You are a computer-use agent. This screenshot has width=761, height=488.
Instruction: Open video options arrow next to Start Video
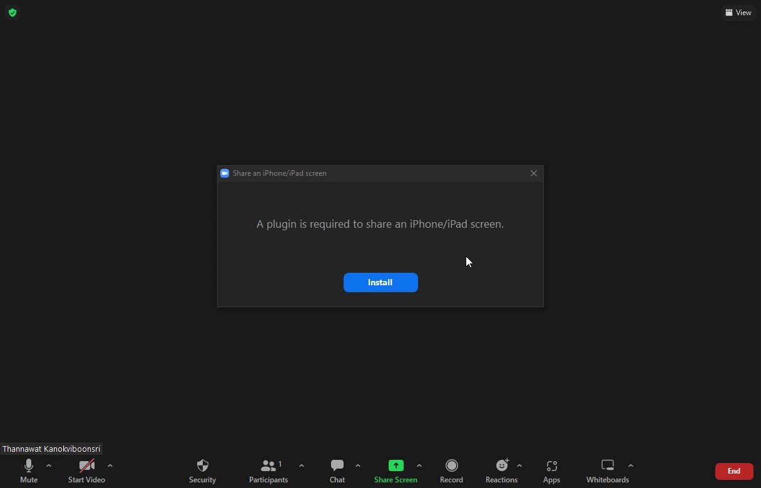click(110, 466)
